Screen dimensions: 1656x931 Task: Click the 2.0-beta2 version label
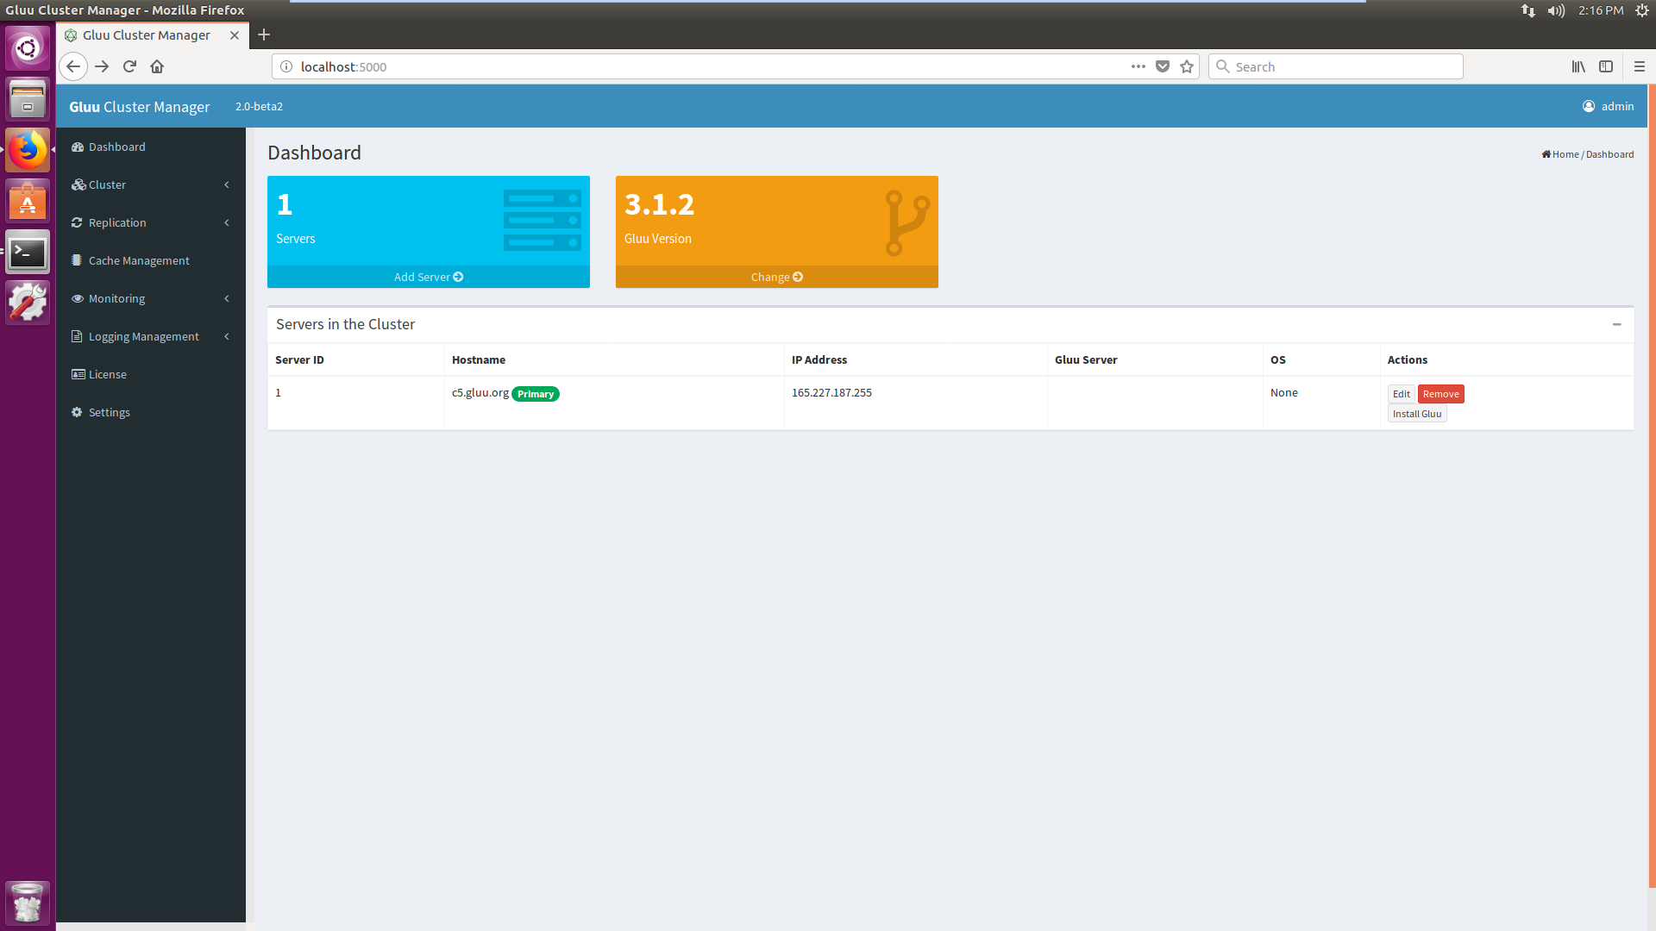[x=259, y=106]
